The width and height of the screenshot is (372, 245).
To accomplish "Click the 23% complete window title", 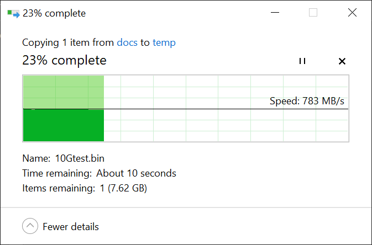I will click(x=54, y=13).
